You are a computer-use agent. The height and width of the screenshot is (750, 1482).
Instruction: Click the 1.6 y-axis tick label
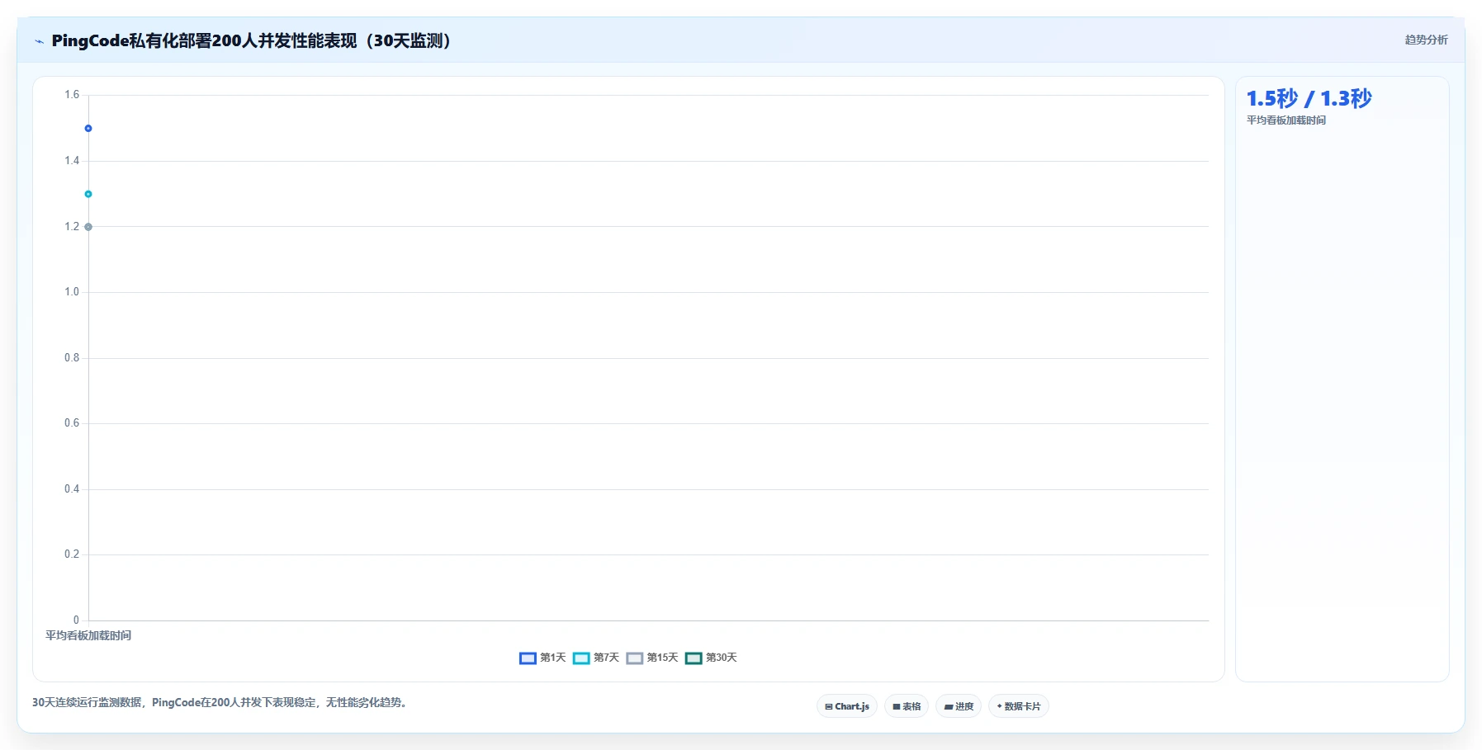72,95
